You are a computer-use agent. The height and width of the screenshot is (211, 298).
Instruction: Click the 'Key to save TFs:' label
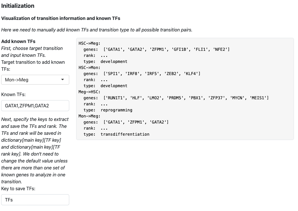coord(18,189)
